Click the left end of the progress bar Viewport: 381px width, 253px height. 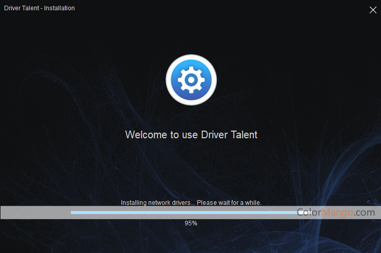[73, 212]
